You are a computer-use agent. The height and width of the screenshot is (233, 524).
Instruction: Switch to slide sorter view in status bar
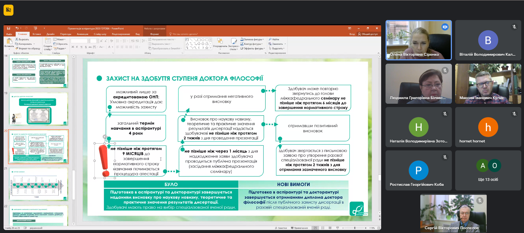(x=323, y=228)
